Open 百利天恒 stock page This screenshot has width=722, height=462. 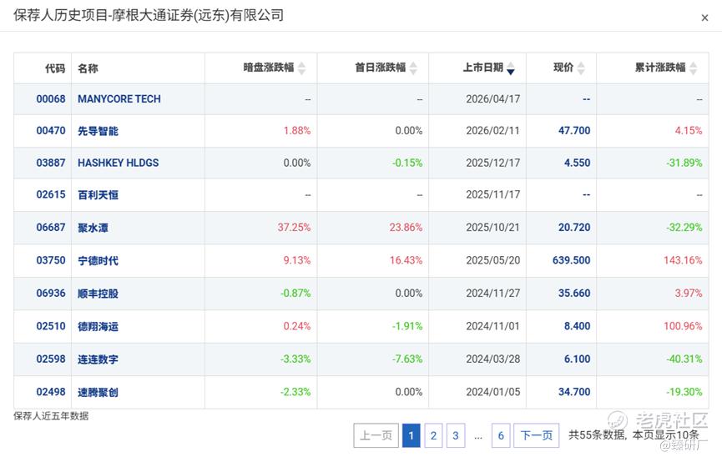(x=98, y=195)
